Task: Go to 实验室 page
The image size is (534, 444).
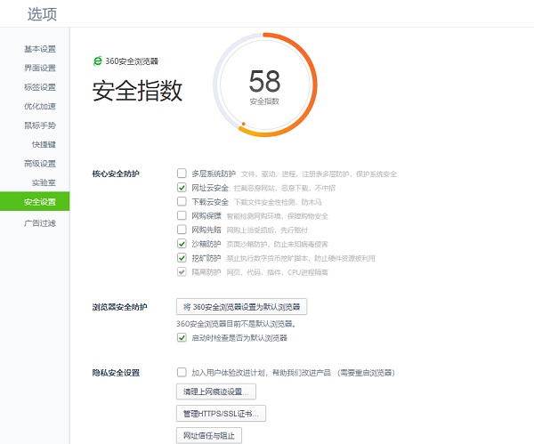Action: [44, 182]
